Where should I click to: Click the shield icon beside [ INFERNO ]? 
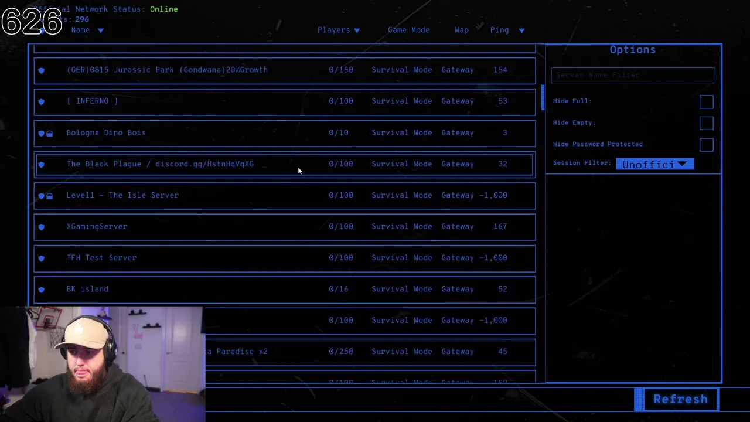(x=41, y=101)
